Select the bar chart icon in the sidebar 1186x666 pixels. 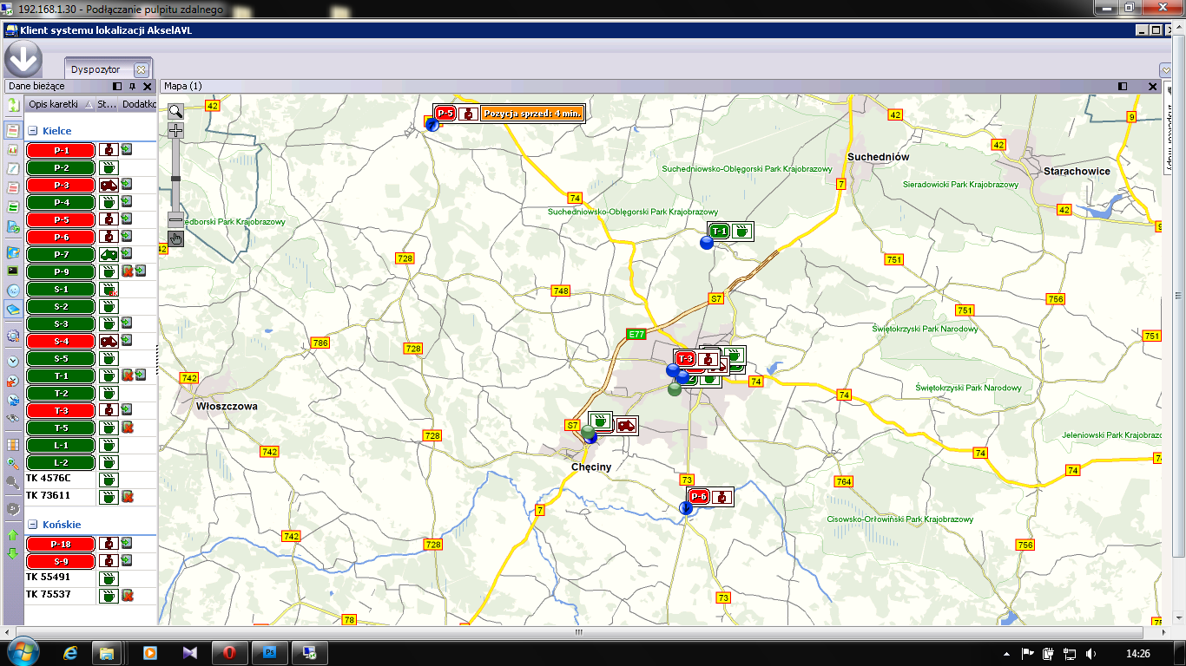13,149
